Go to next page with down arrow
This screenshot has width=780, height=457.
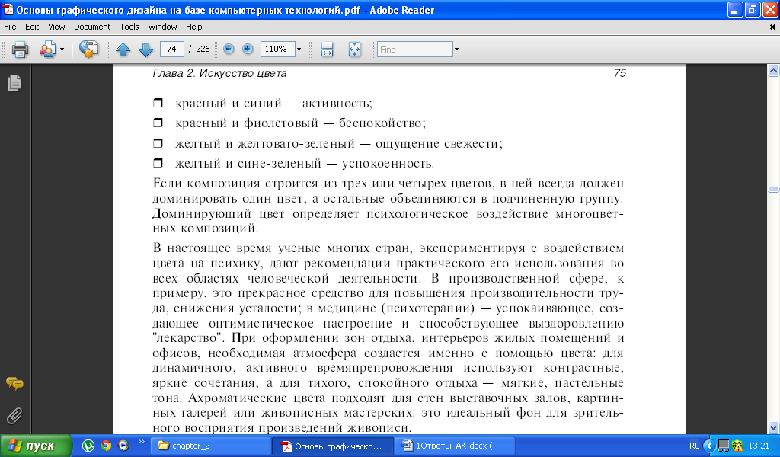click(x=145, y=50)
